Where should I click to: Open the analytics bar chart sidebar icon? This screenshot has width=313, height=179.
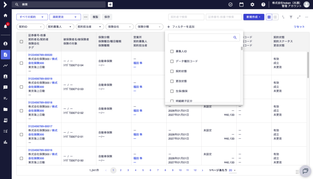tap(6, 142)
